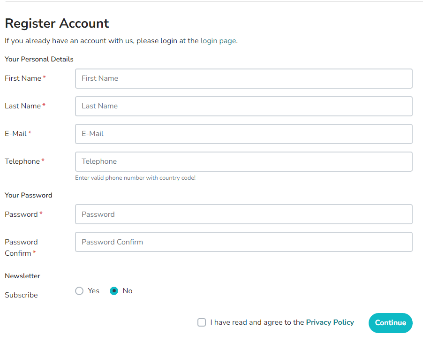Image resolution: width=423 pixels, height=343 pixels.
Task: Click the Password input field
Action: coord(243,214)
